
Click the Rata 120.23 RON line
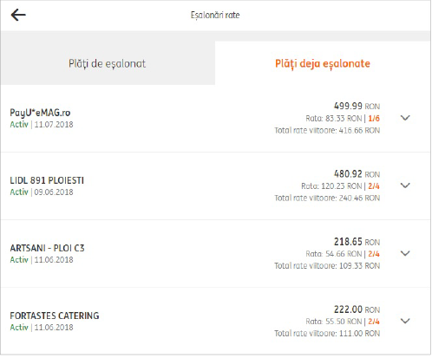(331, 186)
